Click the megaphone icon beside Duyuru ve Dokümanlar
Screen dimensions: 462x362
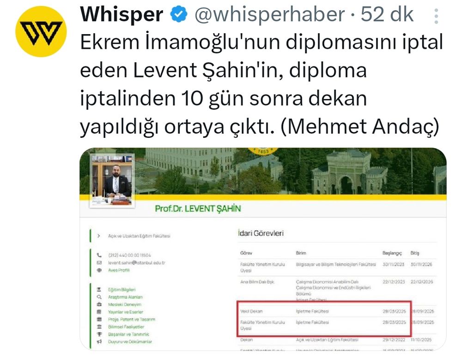[99, 342]
